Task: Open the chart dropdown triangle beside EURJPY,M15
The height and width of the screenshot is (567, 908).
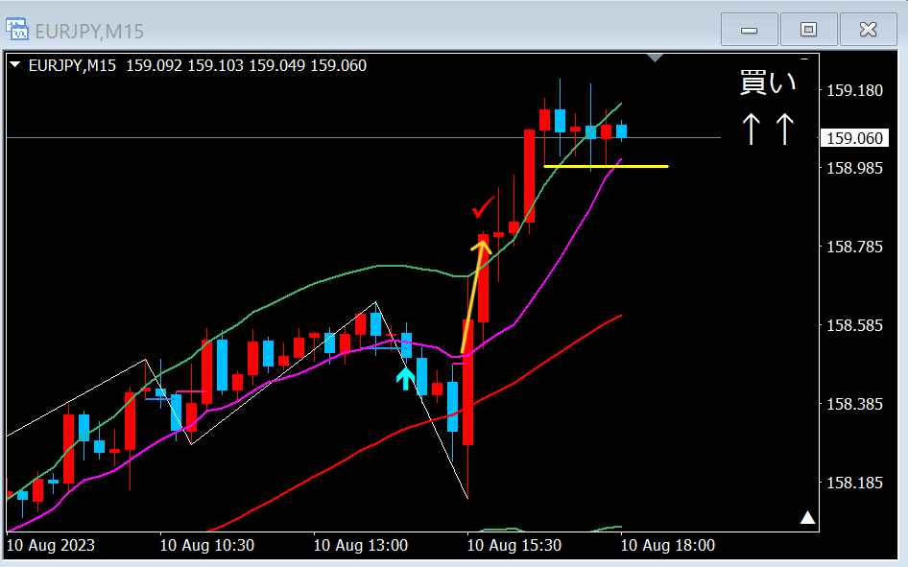Action: 15,65
